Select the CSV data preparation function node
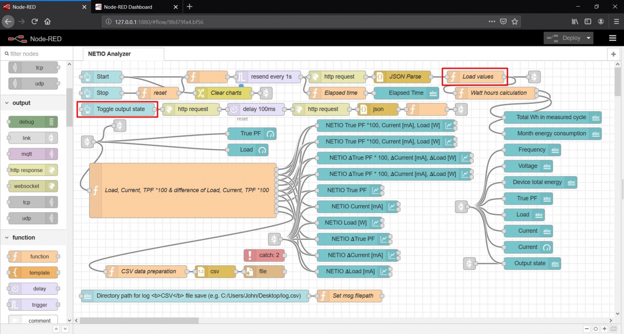The image size is (624, 334). (x=146, y=271)
